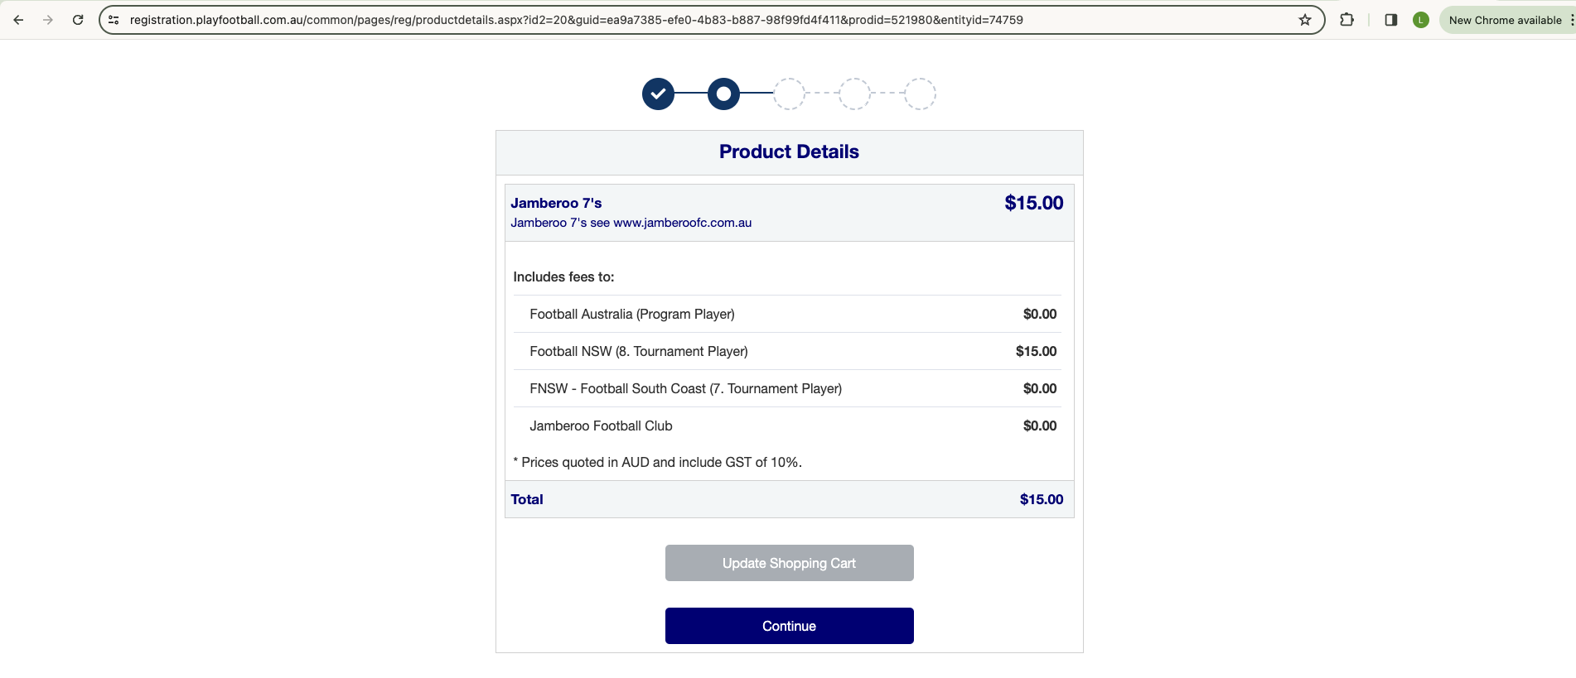View site information icon in address bar
Screen dimensions: 1576x678
114,20
